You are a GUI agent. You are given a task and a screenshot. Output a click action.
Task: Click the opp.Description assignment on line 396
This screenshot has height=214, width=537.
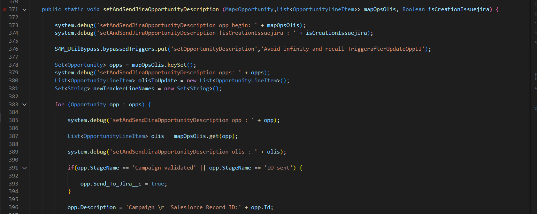pos(92,207)
